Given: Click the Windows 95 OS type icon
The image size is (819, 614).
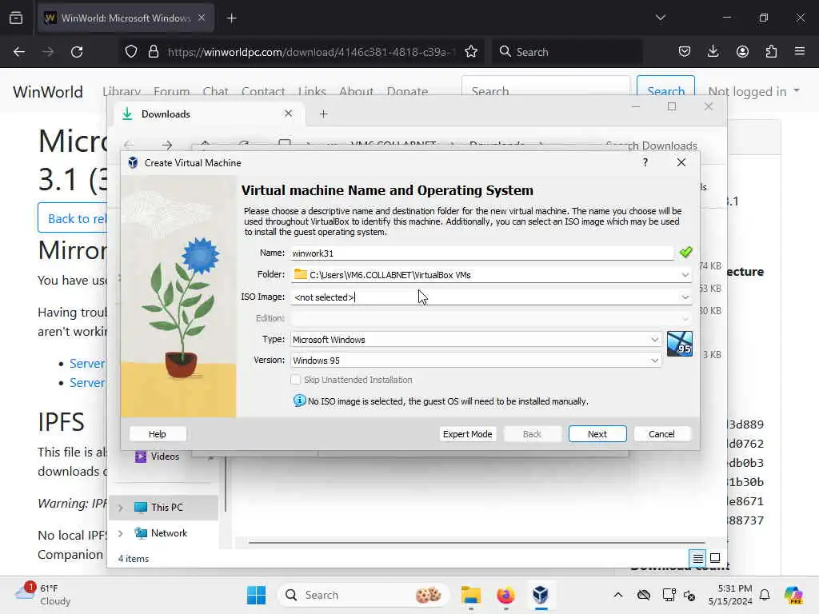Looking at the screenshot, I should click(x=680, y=344).
